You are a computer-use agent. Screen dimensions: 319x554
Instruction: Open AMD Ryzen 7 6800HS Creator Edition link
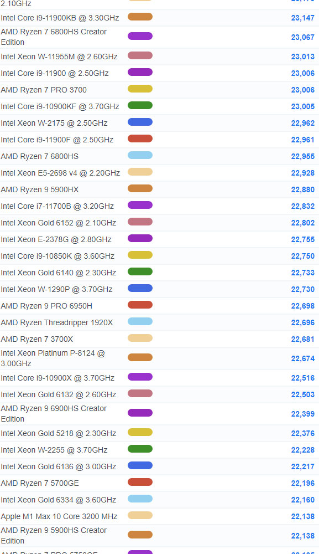[x=54, y=37]
